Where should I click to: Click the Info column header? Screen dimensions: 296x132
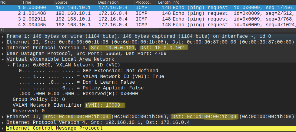click(x=234, y=2)
